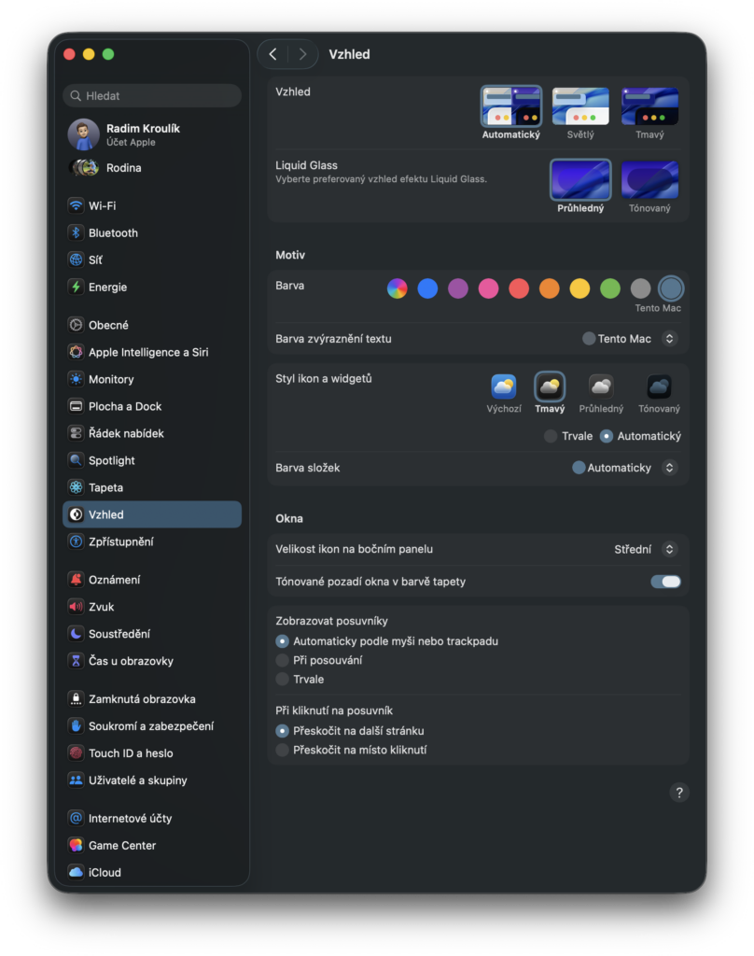The height and width of the screenshot is (956, 754).
Task: Select the Trvale radio under icon style
Action: pos(551,436)
